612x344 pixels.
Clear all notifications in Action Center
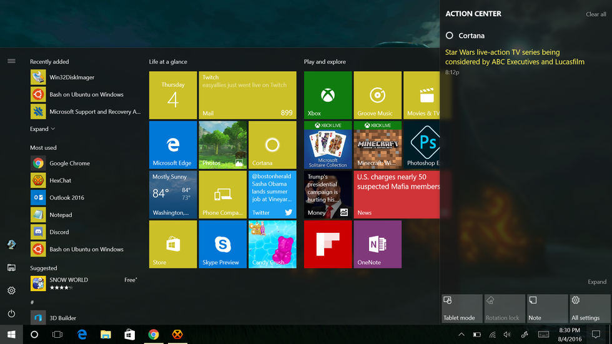tap(595, 14)
